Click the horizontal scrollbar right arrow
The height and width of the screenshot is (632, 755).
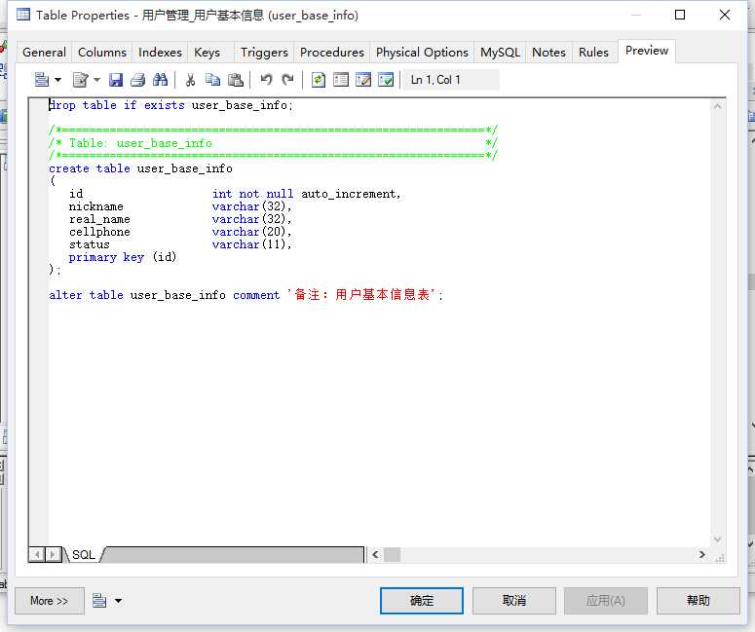pos(702,554)
